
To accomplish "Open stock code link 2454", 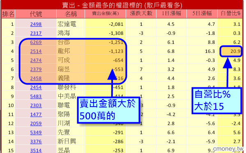I will coord(36,87).
